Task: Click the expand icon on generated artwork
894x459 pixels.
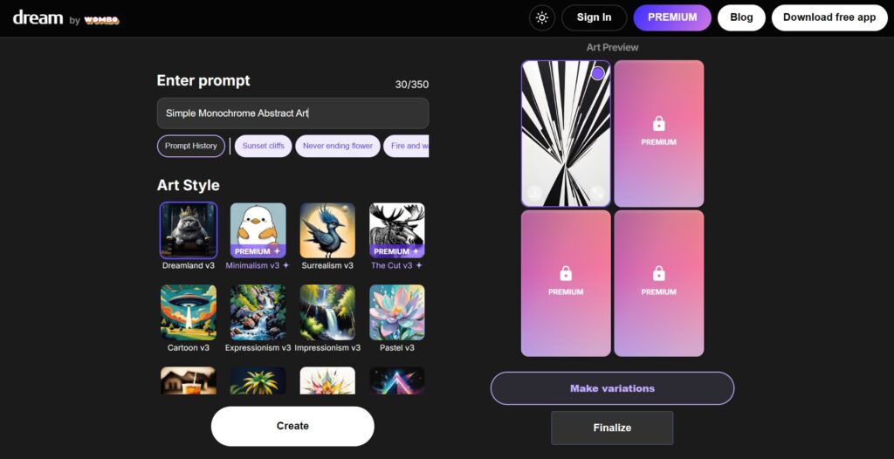Action: tap(597, 193)
